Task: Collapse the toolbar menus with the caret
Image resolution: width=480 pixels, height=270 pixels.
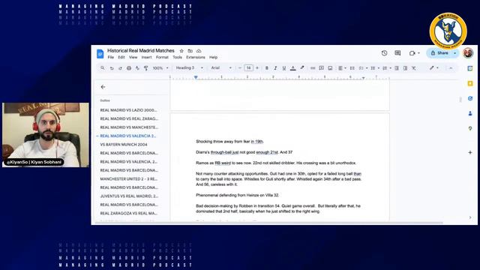Action: (451, 68)
